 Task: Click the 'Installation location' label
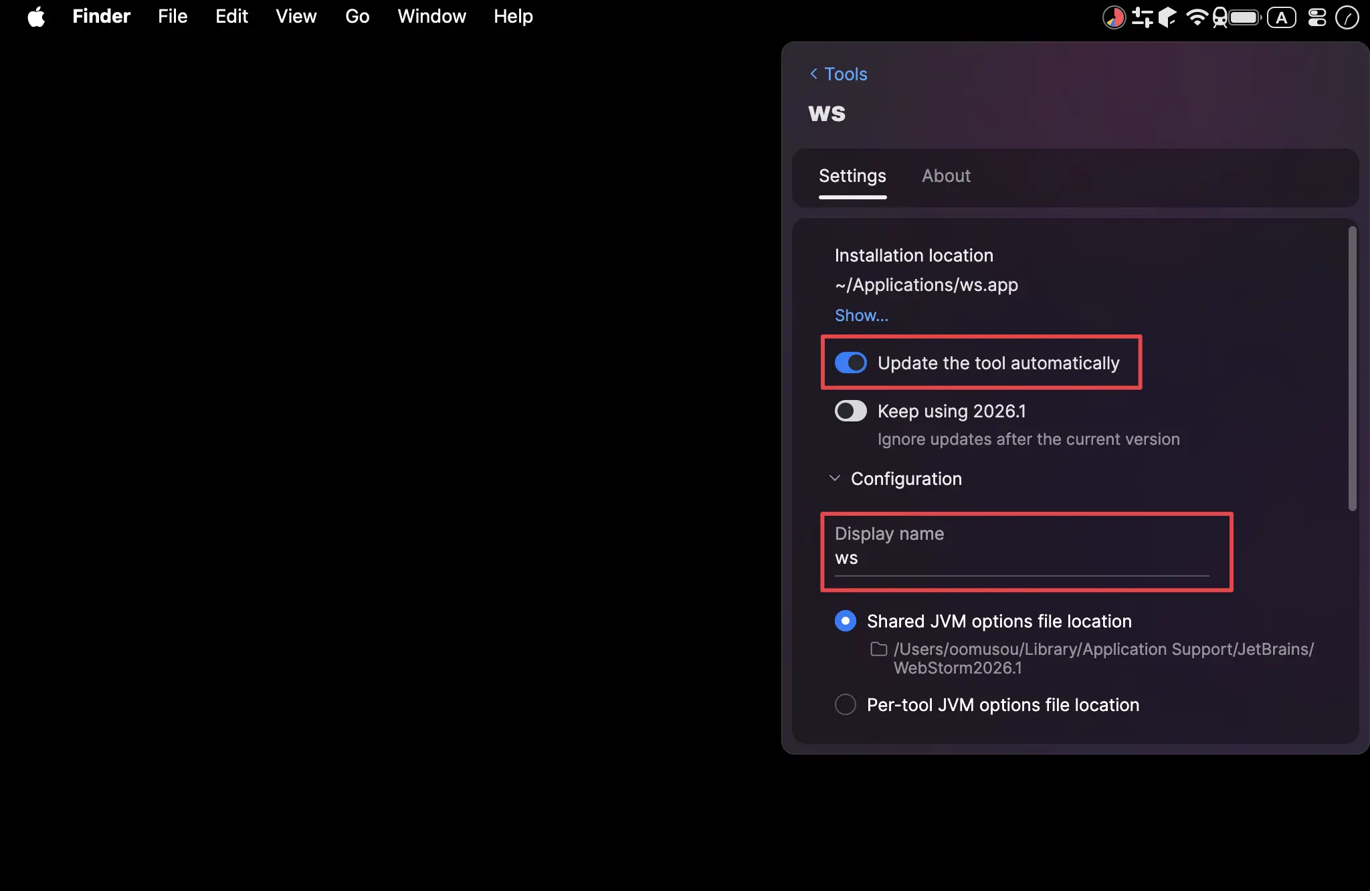pyautogui.click(x=914, y=256)
